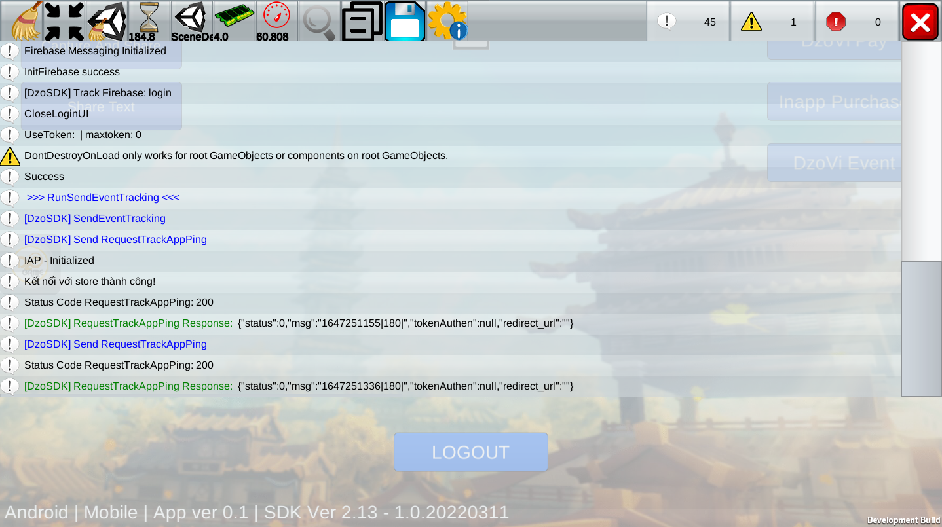Select the "InitFirebase success" log entry
This screenshot has width=942, height=527.
coord(451,72)
